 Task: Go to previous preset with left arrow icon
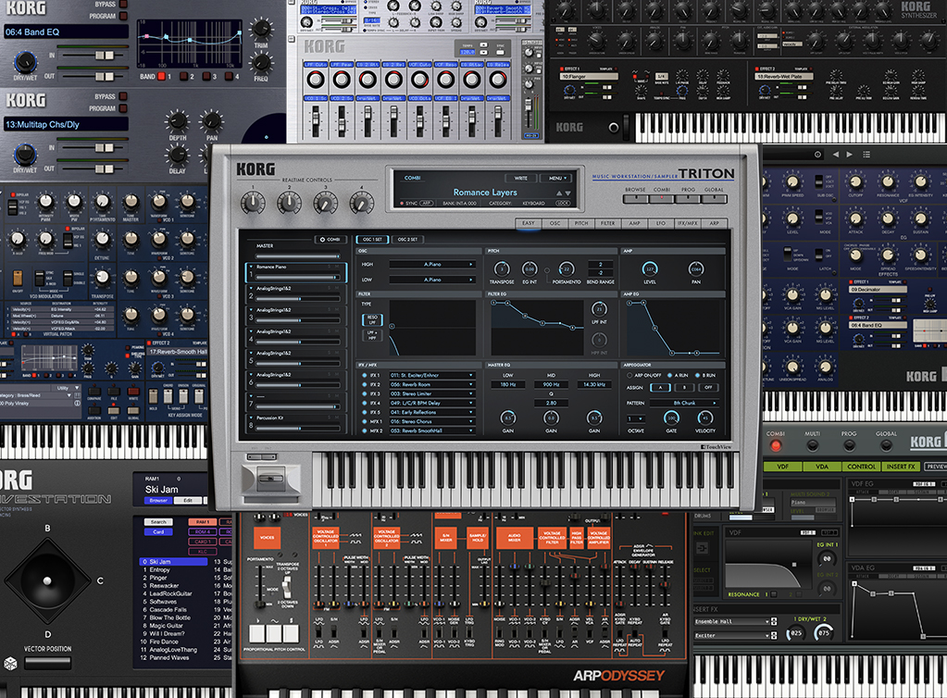pyautogui.click(x=835, y=155)
